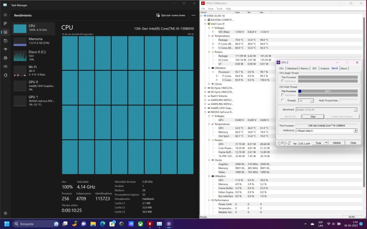This screenshot has height=229, width=367.
Task: Open the Threads count dropdown in CPU-Z
Action: (312, 101)
